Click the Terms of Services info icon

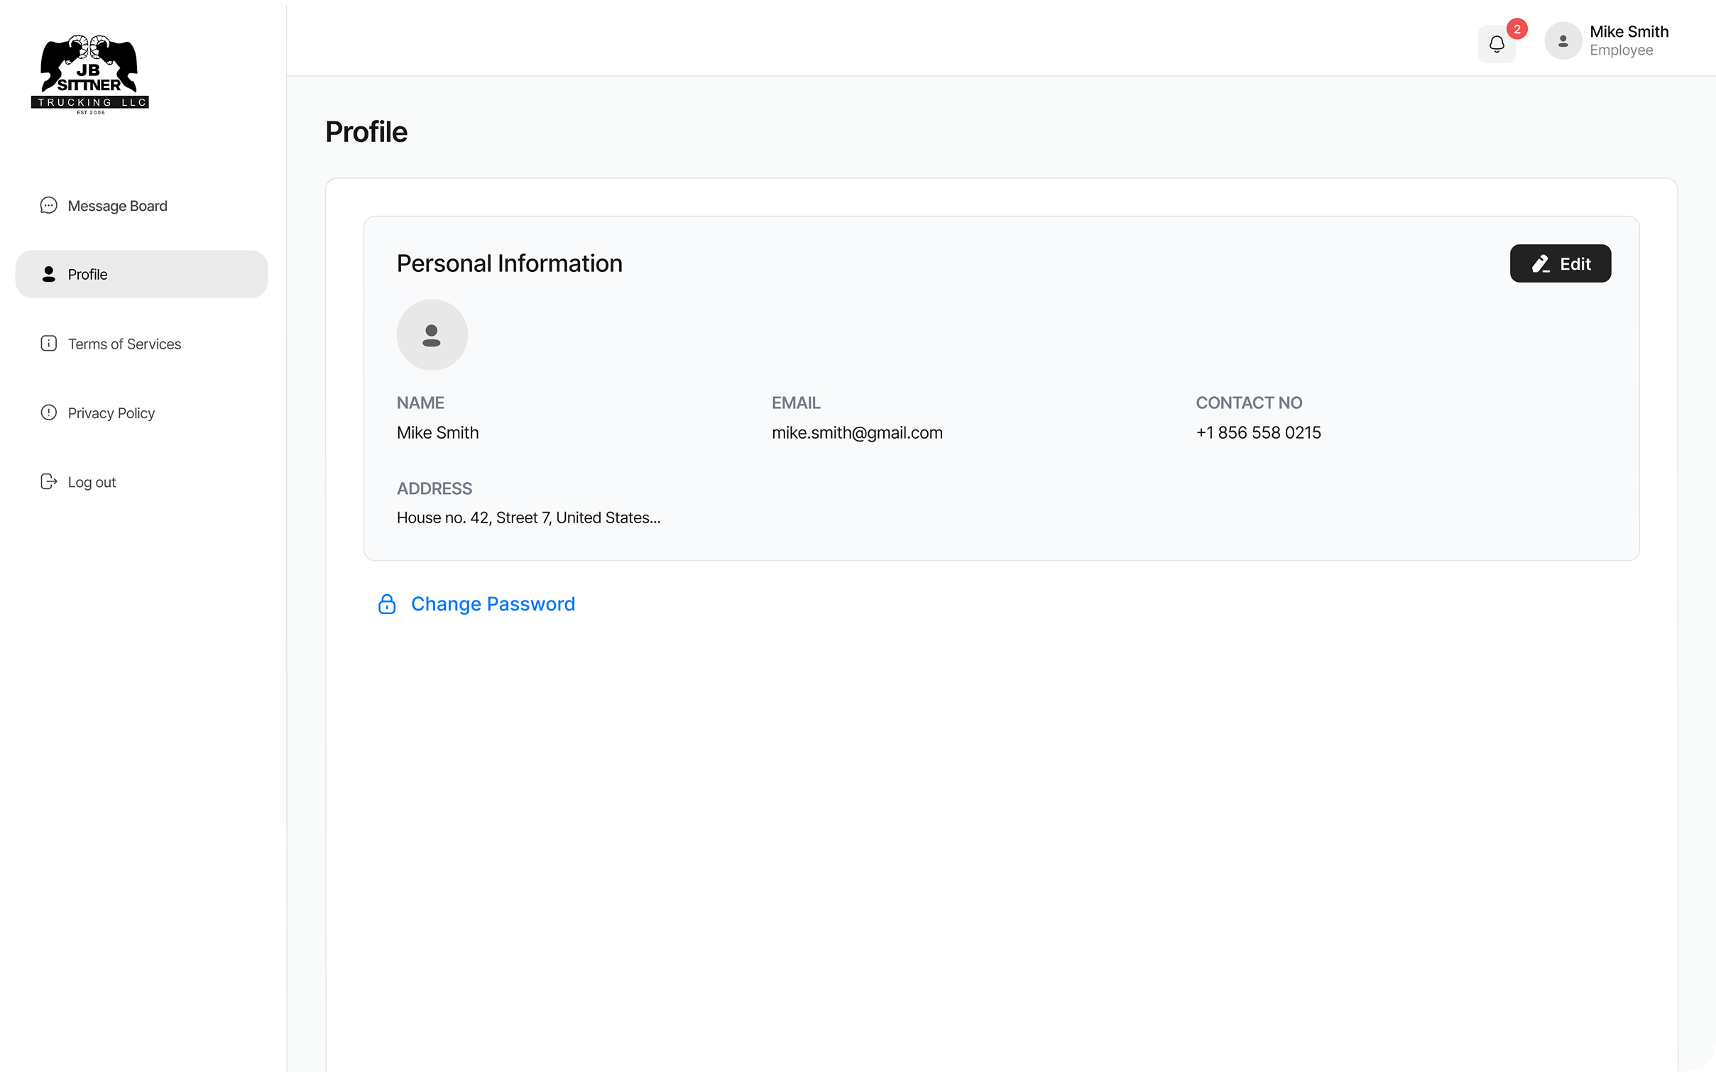[x=48, y=344]
